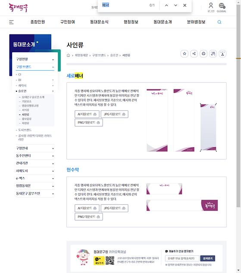Click the share icon button

pyautogui.click(x=194, y=53)
